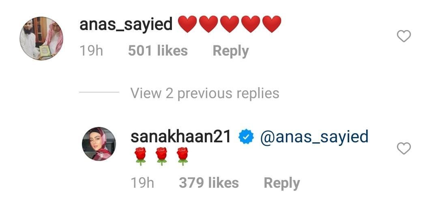438x208 pixels.
Task: Click the 19h timestamp on the anas_sayied comment
Action: (91, 51)
